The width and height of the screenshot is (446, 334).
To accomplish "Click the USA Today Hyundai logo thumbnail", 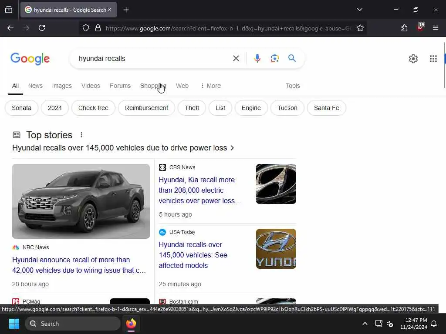I will [276, 249].
